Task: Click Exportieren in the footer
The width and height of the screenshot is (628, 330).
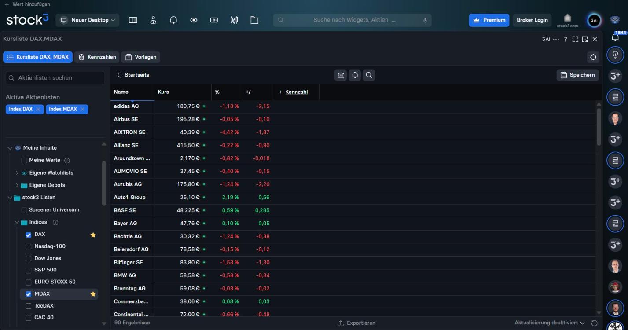Action: coord(356,323)
